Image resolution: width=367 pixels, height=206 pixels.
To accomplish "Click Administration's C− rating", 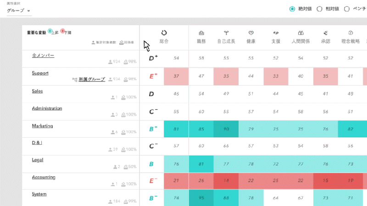I will pos(153,111).
